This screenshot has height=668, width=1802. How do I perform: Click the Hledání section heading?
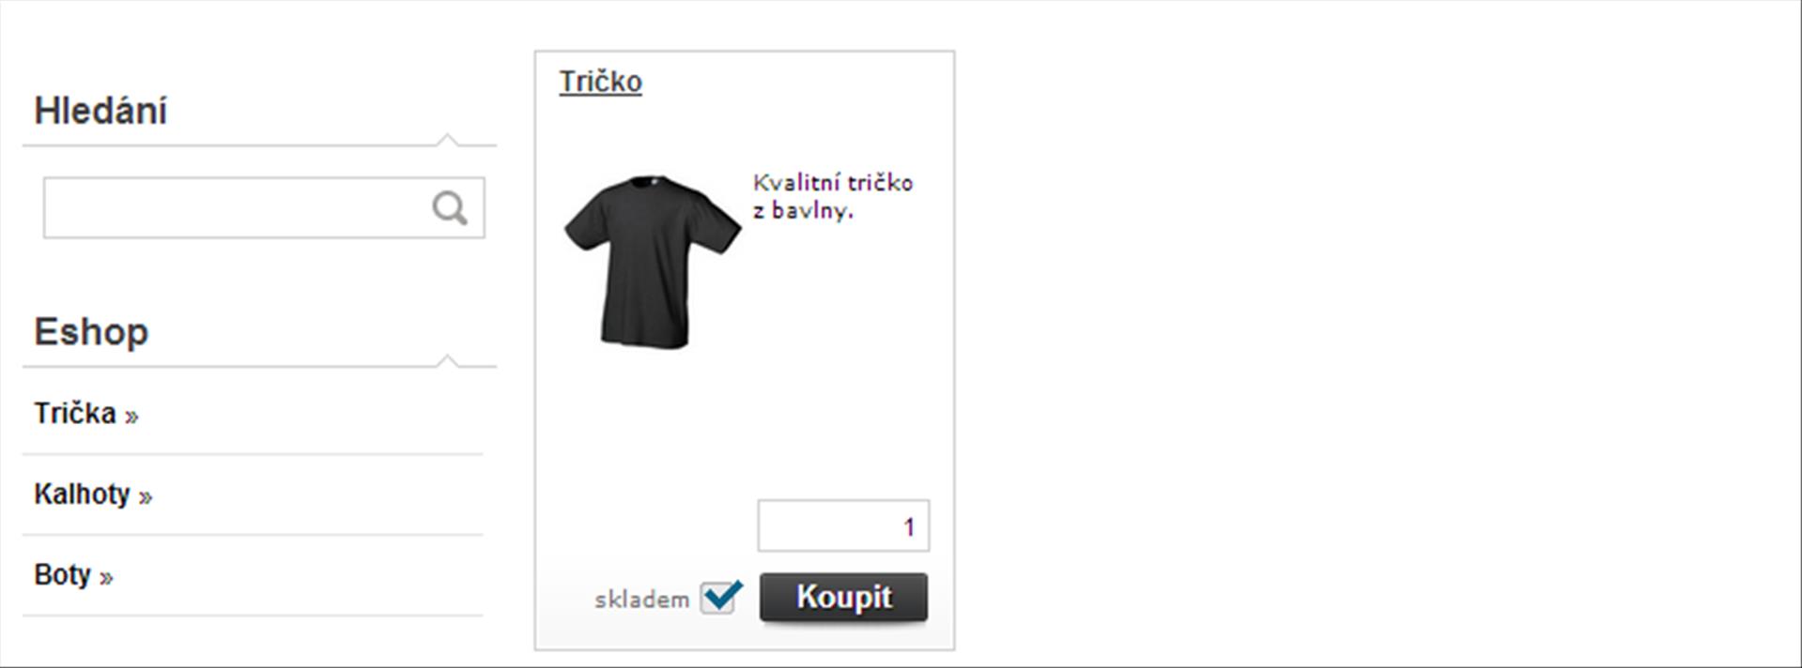tap(100, 111)
